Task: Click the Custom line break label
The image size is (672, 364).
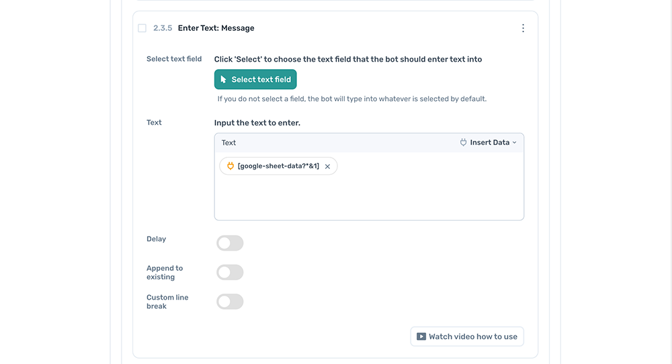Action: tap(167, 302)
